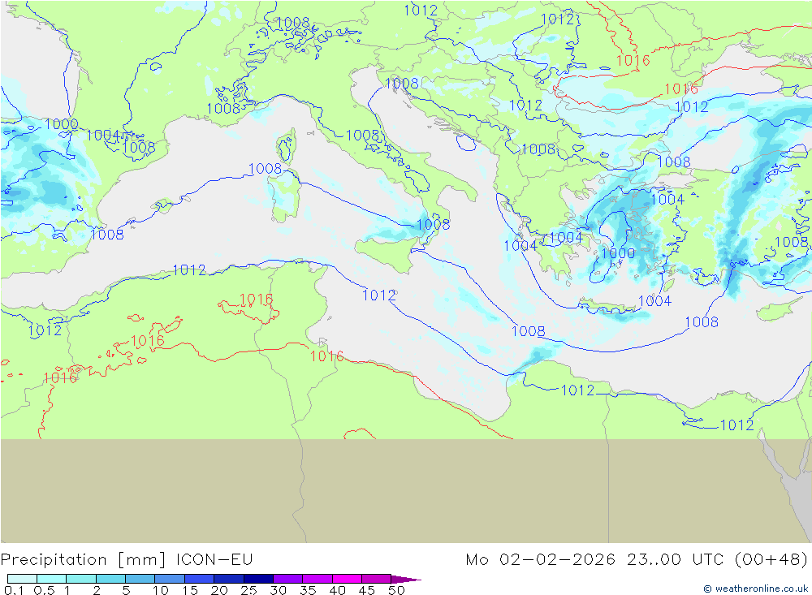812x595 pixels.
Task: Pick the 40–45 mm magenta legend swatch
Action: [x=347, y=579]
